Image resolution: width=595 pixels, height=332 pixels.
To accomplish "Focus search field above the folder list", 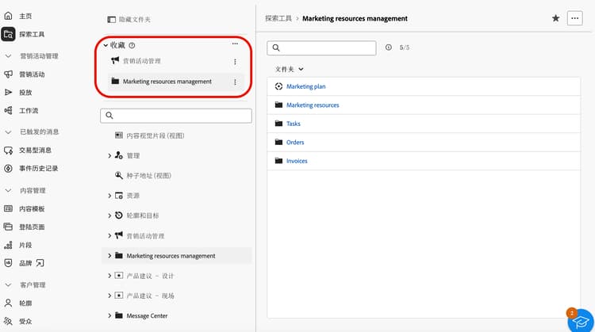I will pyautogui.click(x=321, y=48).
